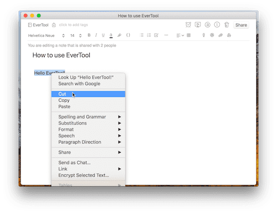This screenshot has width=277, height=213.
Task: Select Copy from the context menu
Action: click(x=88, y=100)
